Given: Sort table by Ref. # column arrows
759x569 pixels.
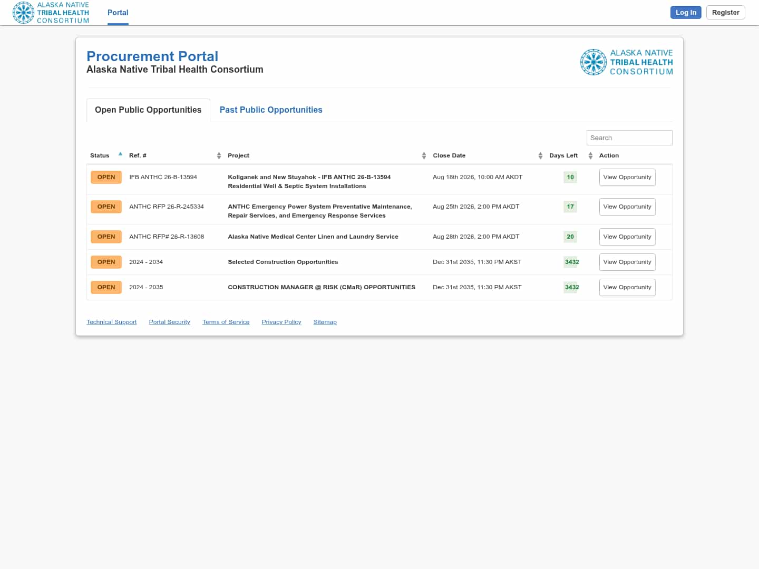Looking at the screenshot, I should [x=219, y=155].
